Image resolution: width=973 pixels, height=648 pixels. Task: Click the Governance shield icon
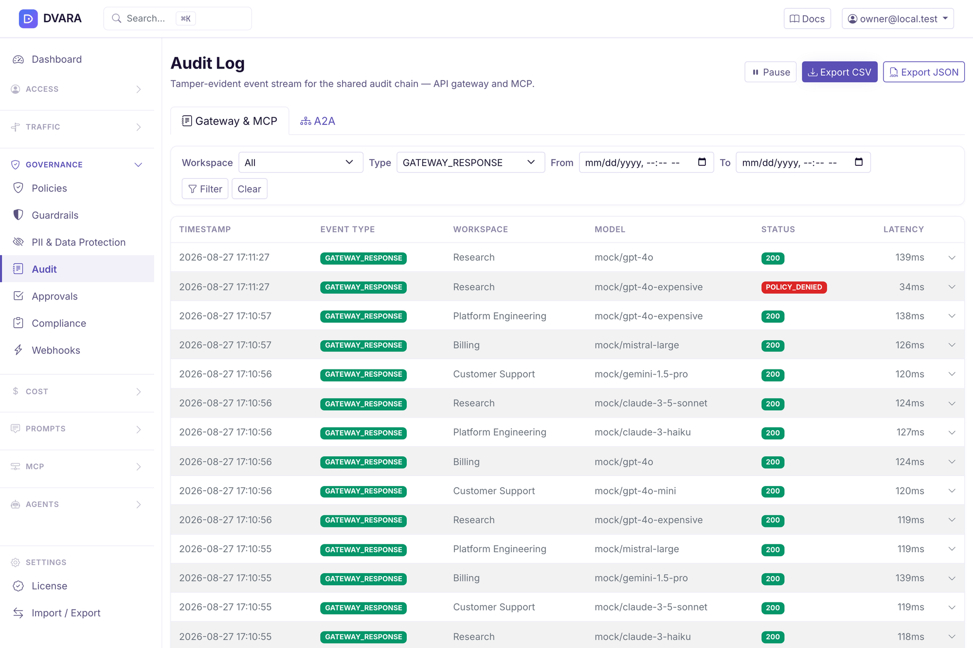coord(16,165)
